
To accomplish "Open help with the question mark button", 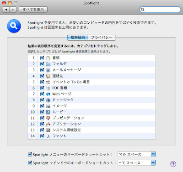I will 173,164.
